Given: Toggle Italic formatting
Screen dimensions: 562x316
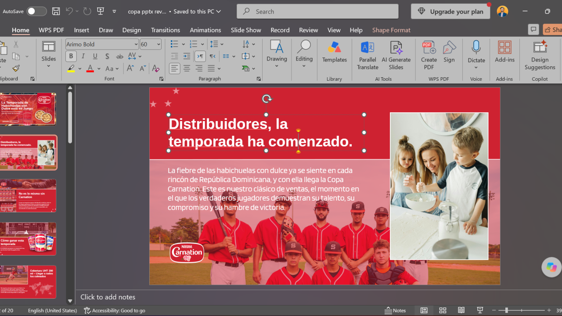Looking at the screenshot, I should 83,56.
